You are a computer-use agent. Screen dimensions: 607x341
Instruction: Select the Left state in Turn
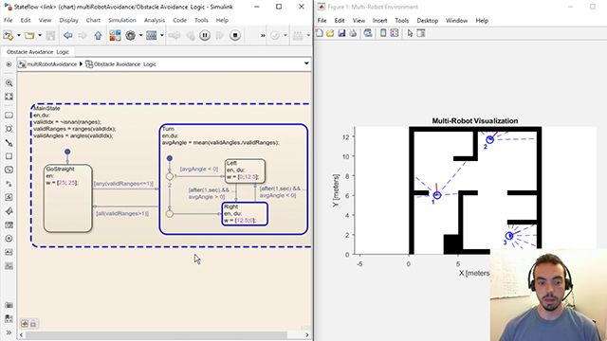pyautogui.click(x=245, y=170)
